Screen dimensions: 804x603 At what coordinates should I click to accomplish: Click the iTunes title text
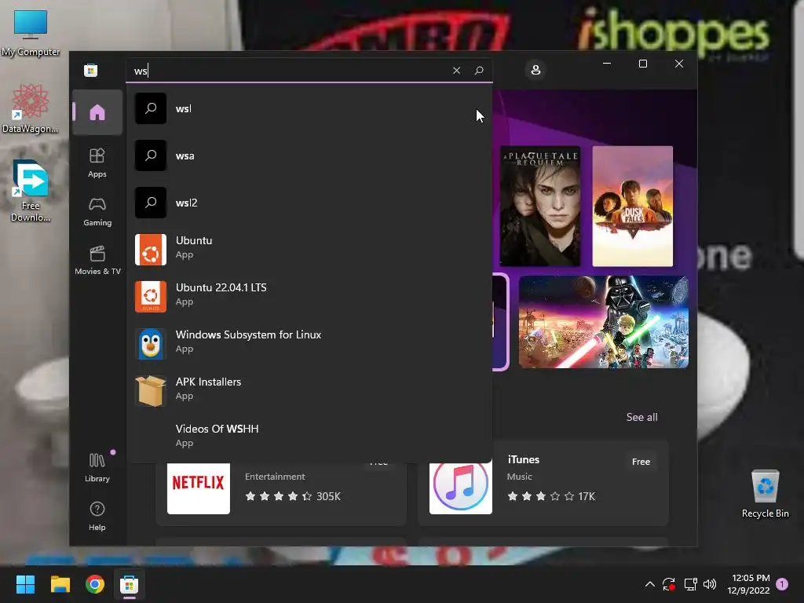[x=524, y=460]
